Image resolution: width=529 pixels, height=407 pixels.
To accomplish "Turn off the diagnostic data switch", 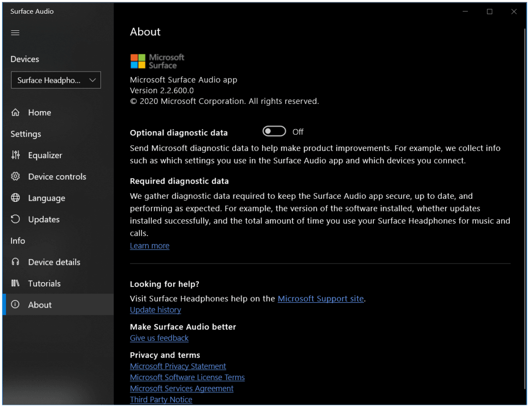I will [274, 131].
